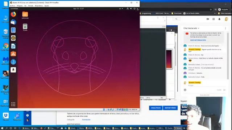
Task: Launch Thunderbird mail from the Ubuntu dock
Action: click(13, 22)
